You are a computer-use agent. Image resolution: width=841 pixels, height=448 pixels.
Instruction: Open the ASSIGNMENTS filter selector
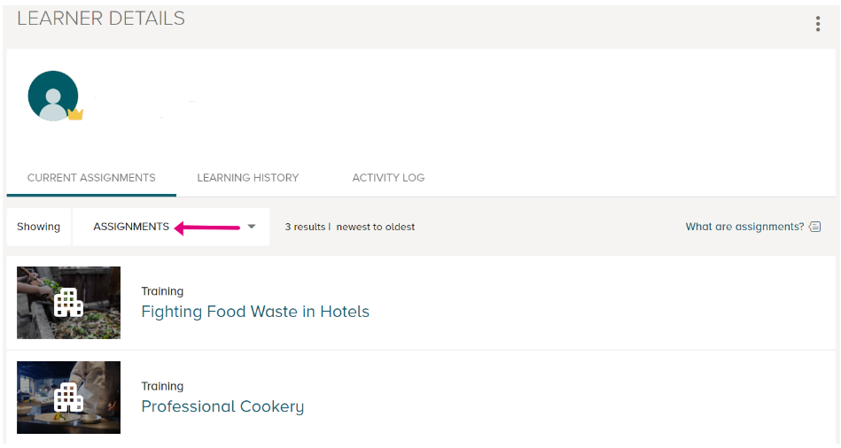click(x=171, y=227)
